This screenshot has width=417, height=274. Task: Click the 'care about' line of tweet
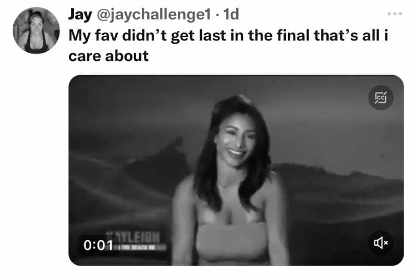[x=108, y=56]
